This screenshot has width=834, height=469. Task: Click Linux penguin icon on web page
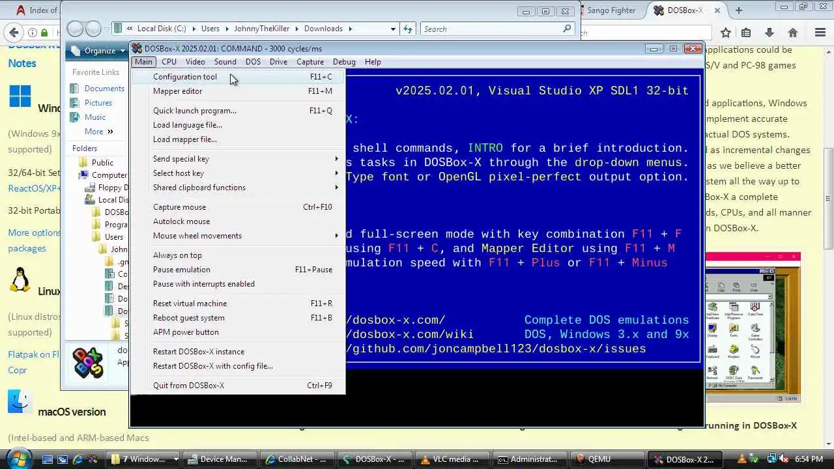coord(20,279)
